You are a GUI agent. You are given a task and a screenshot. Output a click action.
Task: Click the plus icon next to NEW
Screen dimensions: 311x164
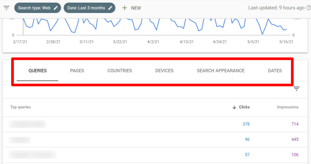click(x=124, y=8)
